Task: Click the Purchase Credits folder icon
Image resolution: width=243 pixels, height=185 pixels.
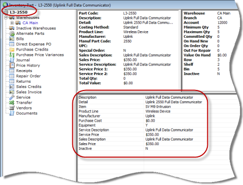Action: pos(12,50)
